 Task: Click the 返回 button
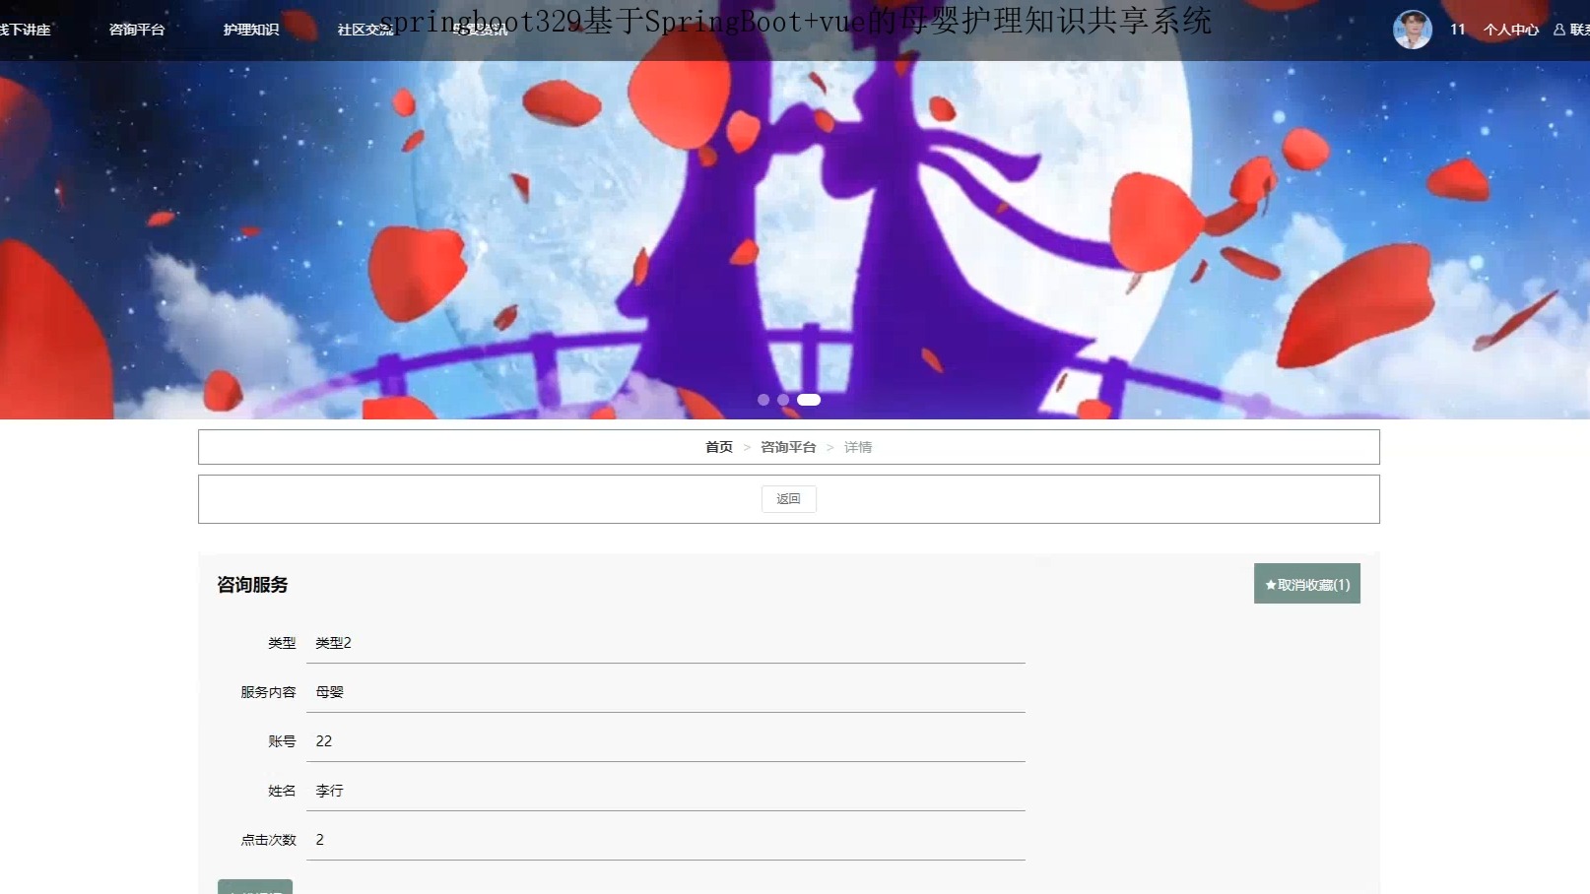pos(789,499)
